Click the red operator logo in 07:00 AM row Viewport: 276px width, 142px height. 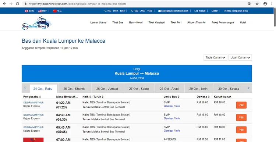(x=33, y=140)
